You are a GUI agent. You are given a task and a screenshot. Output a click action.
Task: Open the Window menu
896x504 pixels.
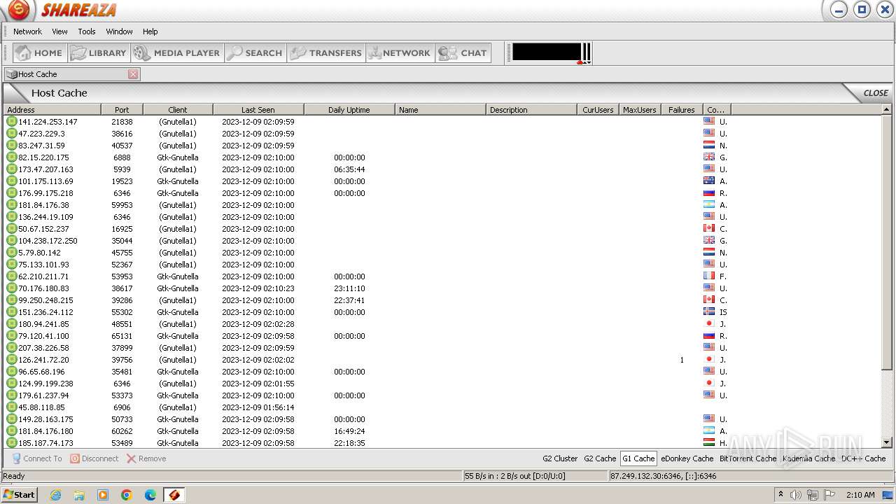pos(119,31)
